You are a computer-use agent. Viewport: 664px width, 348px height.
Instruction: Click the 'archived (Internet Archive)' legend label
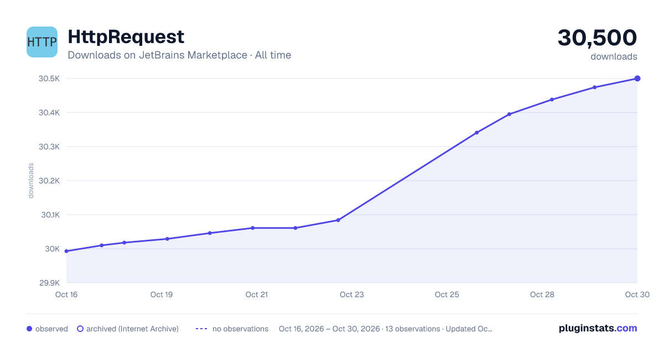[x=132, y=329]
